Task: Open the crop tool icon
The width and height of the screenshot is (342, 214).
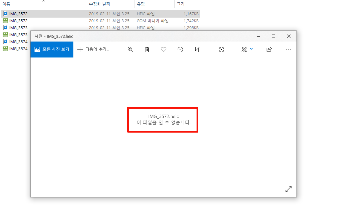Action: pos(197,50)
